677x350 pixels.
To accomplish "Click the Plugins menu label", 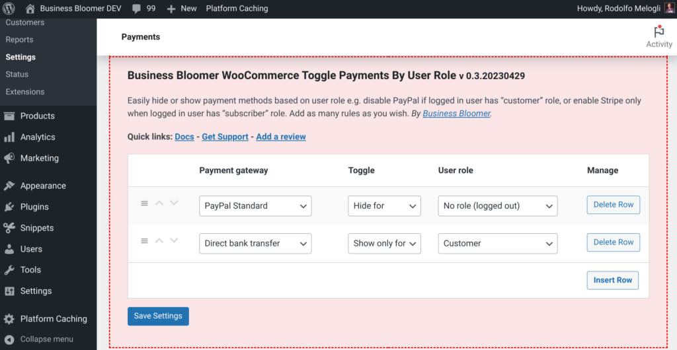I will click(34, 207).
